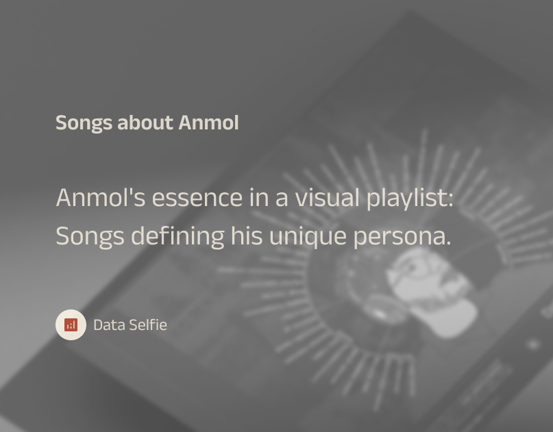
Task: Open the Songs about Anmol title
Action: tap(147, 123)
